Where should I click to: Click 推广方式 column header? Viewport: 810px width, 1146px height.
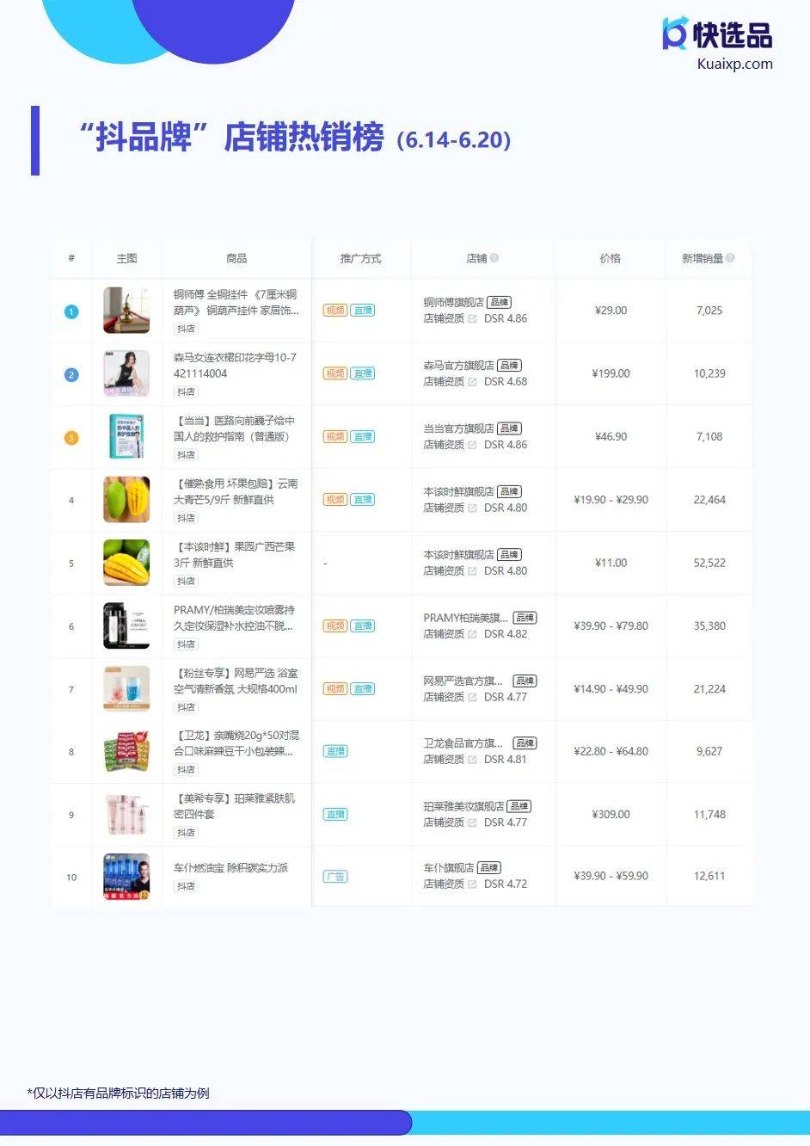[360, 258]
